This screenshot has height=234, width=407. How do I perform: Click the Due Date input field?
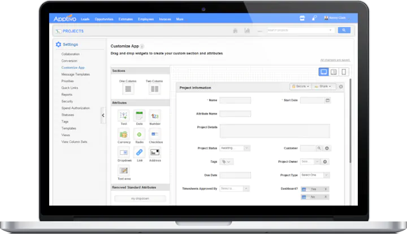point(235,175)
